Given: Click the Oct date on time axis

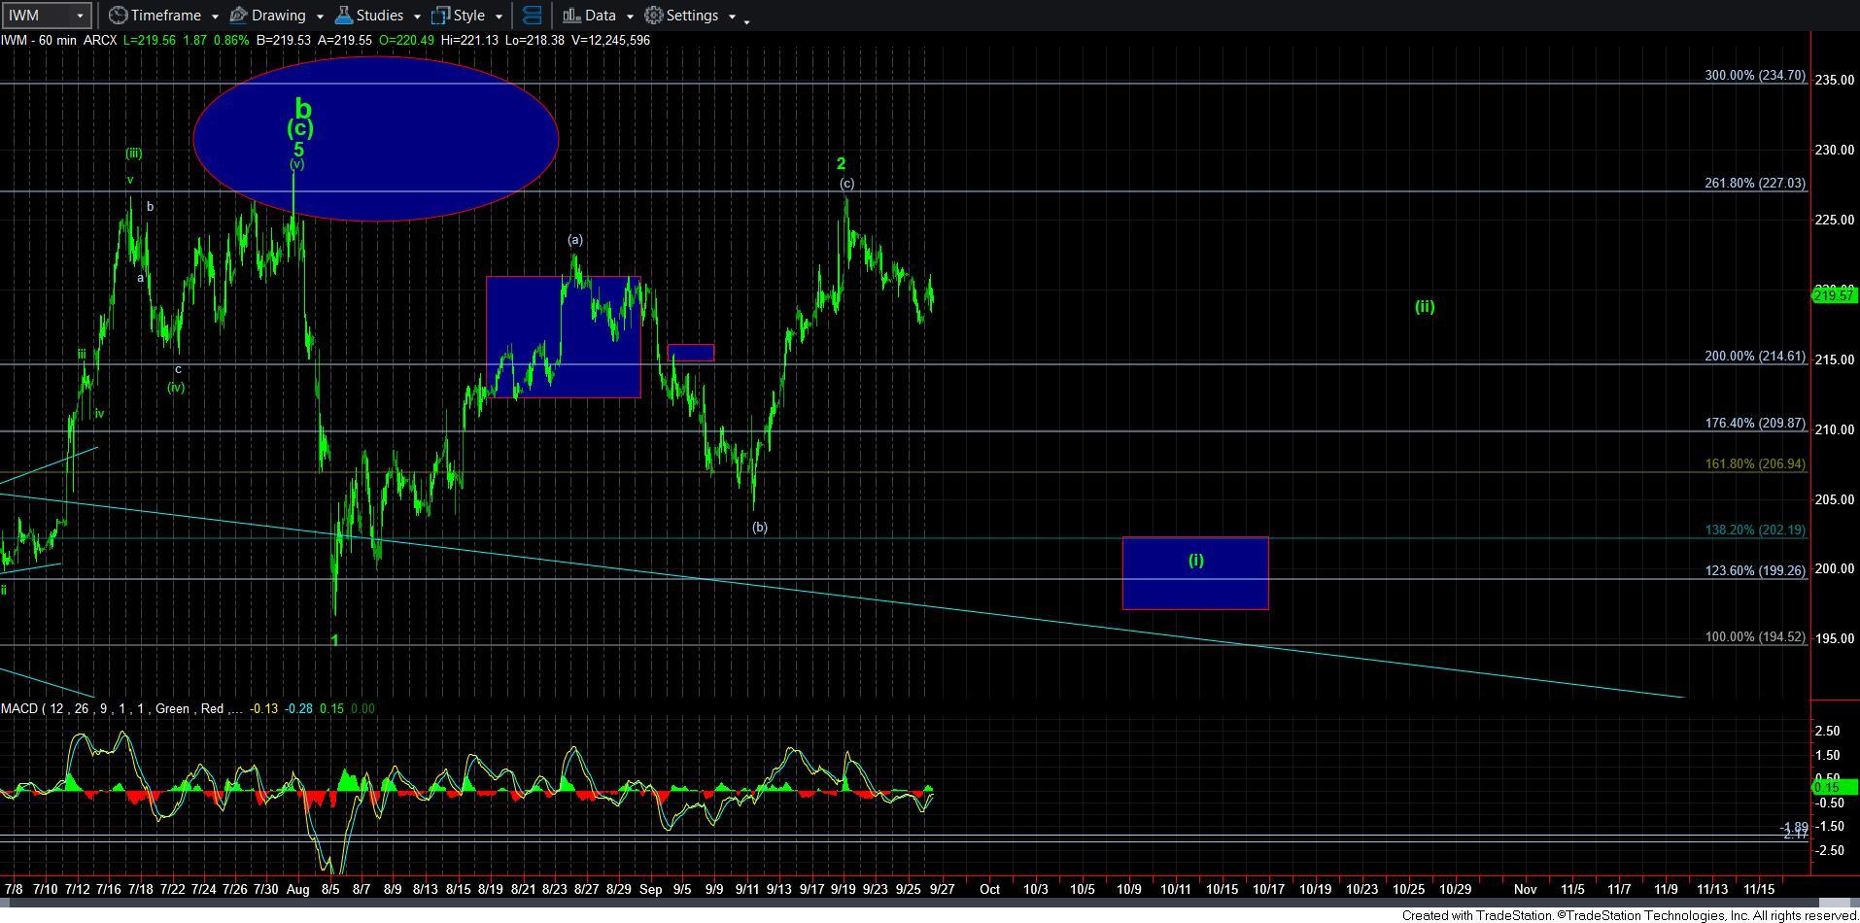Looking at the screenshot, I should [989, 888].
